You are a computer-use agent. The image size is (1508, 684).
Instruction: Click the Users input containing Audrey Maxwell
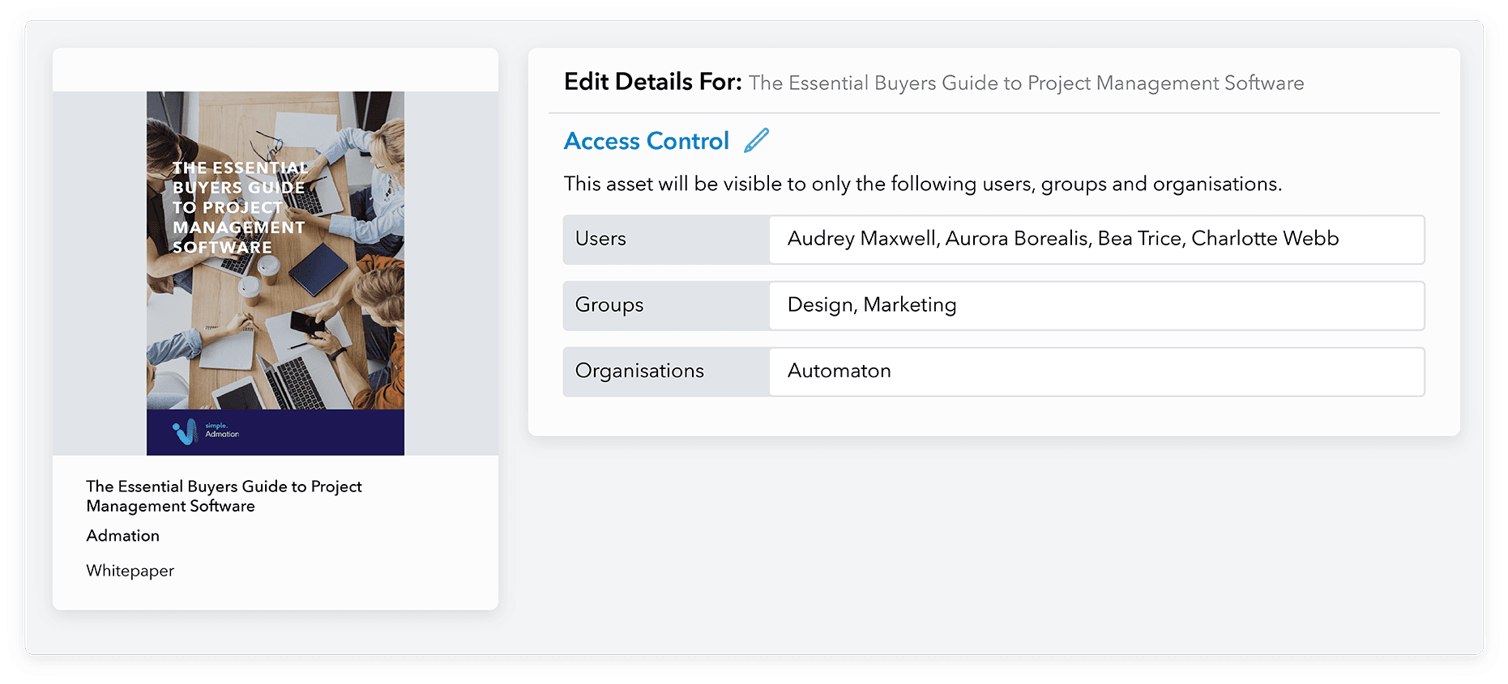(1096, 239)
